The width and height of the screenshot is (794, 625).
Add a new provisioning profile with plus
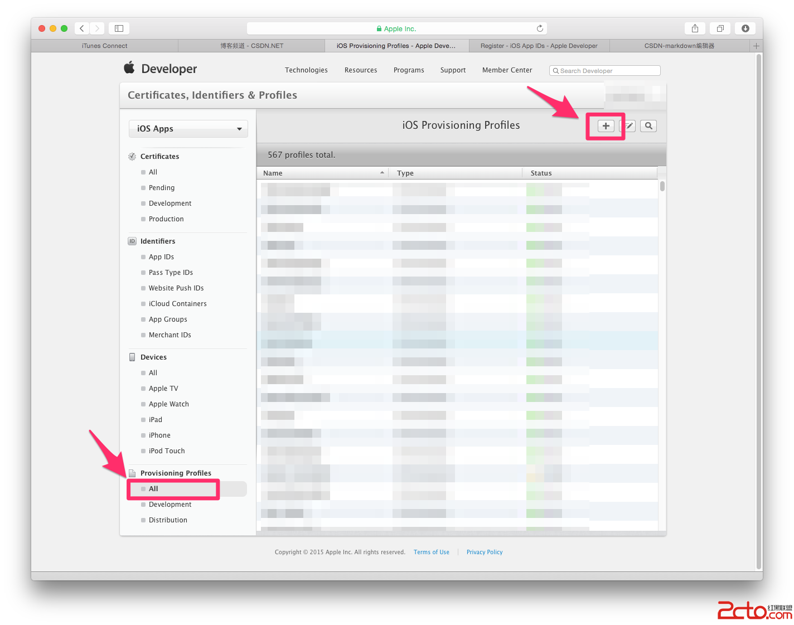[606, 126]
